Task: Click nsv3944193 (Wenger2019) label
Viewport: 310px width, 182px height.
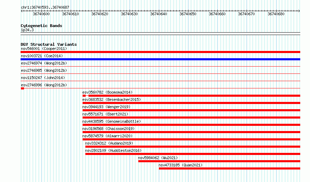Action: pyautogui.click(x=106, y=107)
